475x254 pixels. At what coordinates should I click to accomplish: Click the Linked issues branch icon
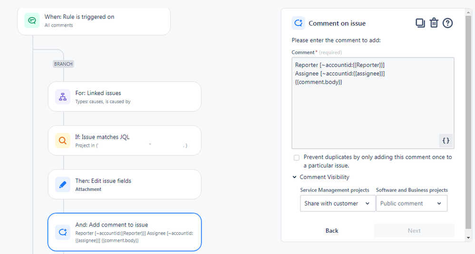[63, 97]
